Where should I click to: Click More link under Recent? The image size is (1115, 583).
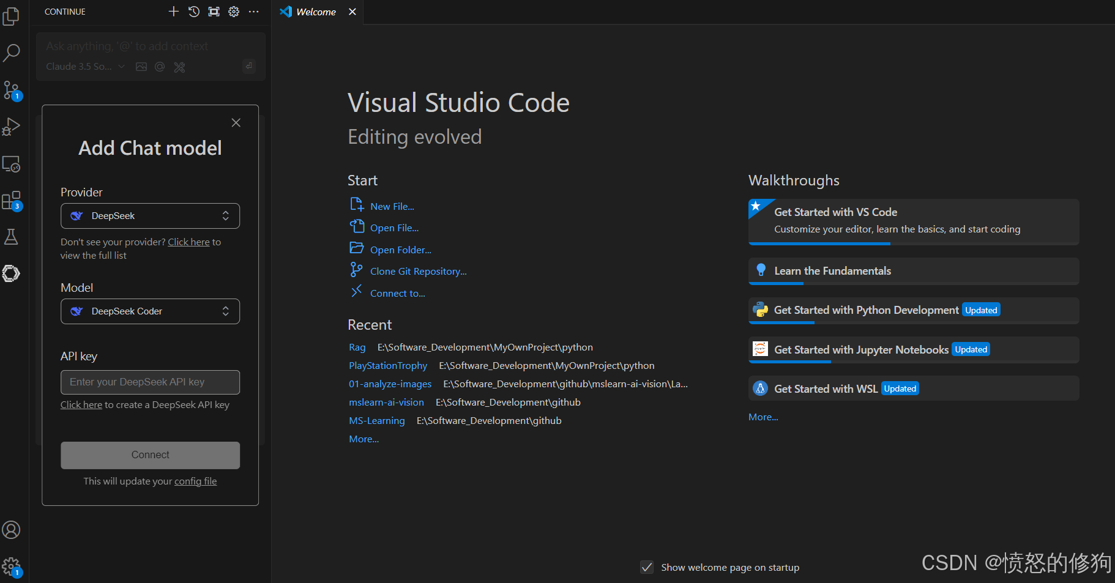coord(364,439)
